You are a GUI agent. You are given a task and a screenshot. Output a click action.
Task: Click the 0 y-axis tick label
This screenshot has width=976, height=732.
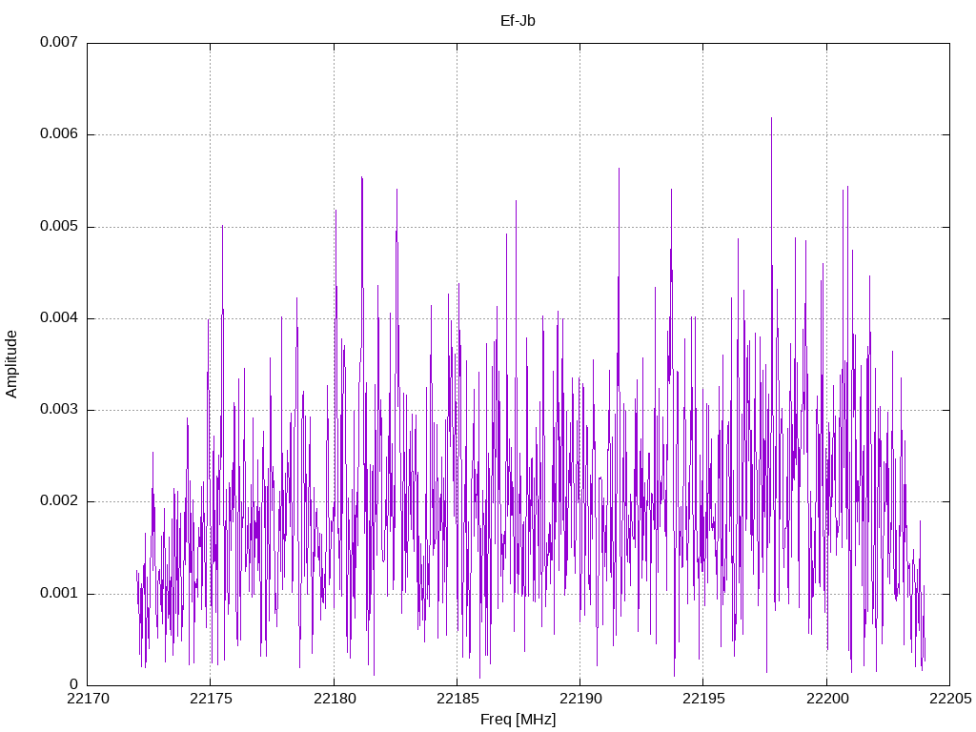[73, 684]
